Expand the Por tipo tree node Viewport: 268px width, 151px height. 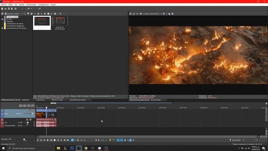coord(2,19)
